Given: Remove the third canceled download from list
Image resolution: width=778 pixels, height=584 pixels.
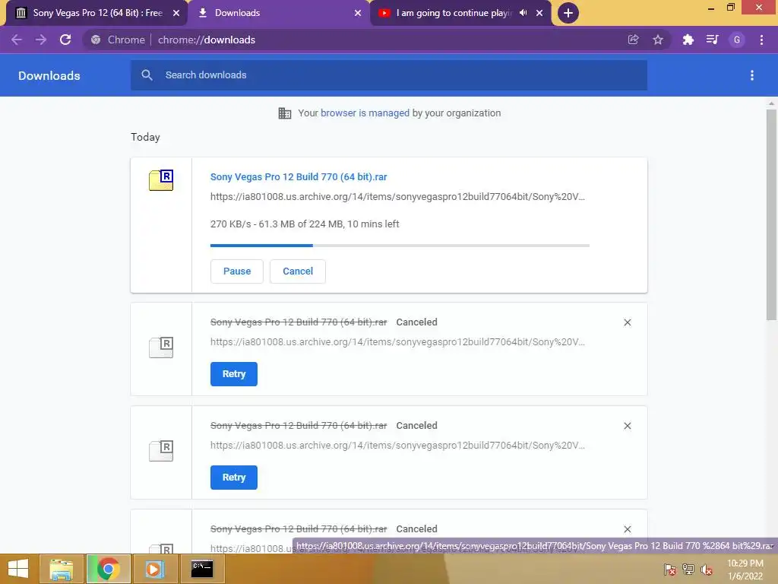Looking at the screenshot, I should pos(627,529).
